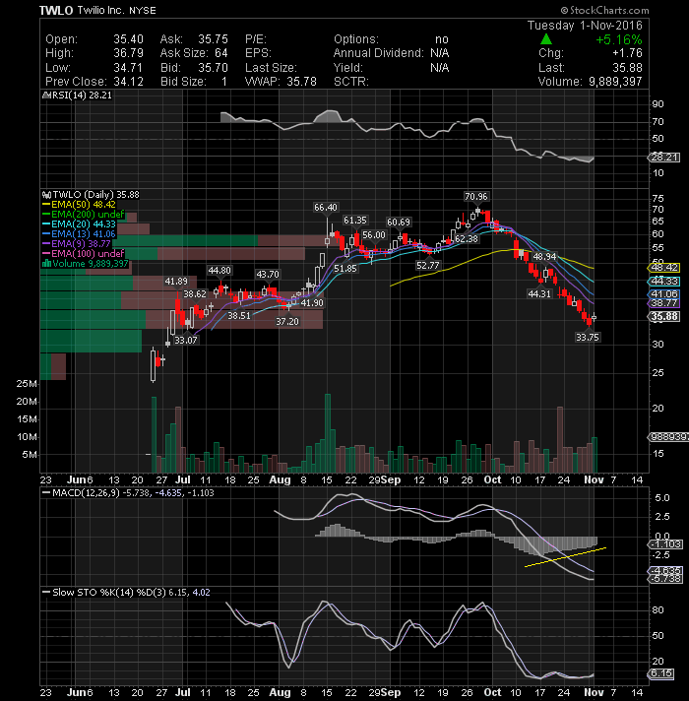Select the purple EMA(9) 38.77 legend entry
The height and width of the screenshot is (701, 689).
77,243
